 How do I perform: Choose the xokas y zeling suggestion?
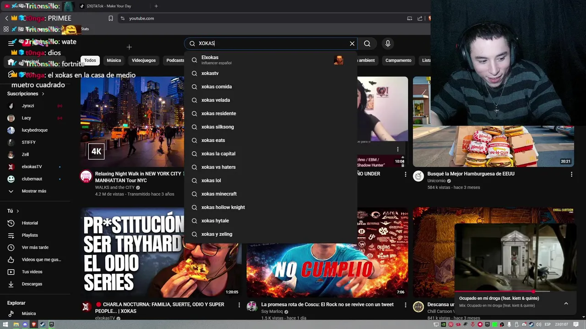pyautogui.click(x=271, y=234)
